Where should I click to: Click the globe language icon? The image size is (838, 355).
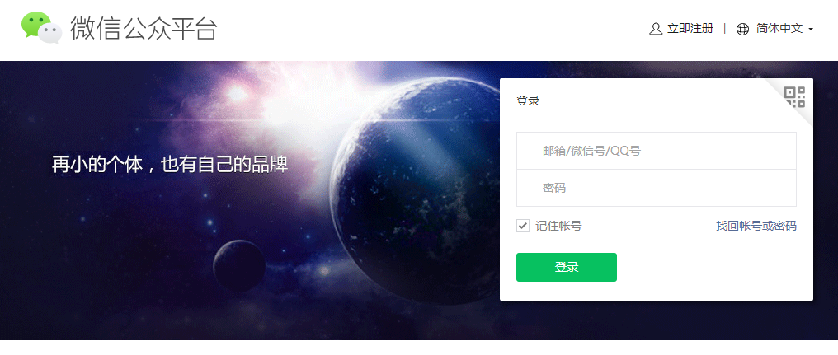pos(743,30)
